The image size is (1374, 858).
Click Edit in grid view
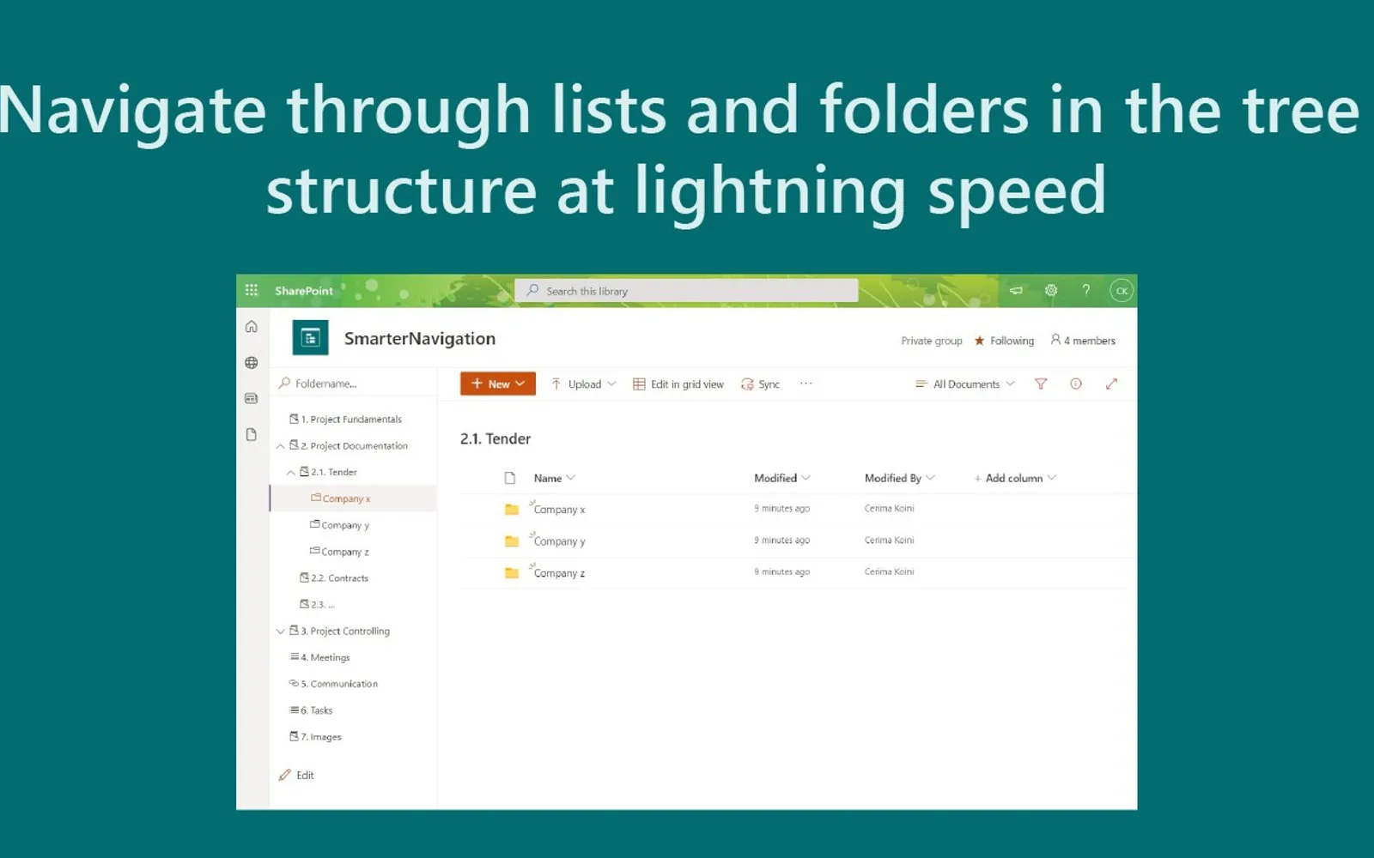pyautogui.click(x=678, y=384)
